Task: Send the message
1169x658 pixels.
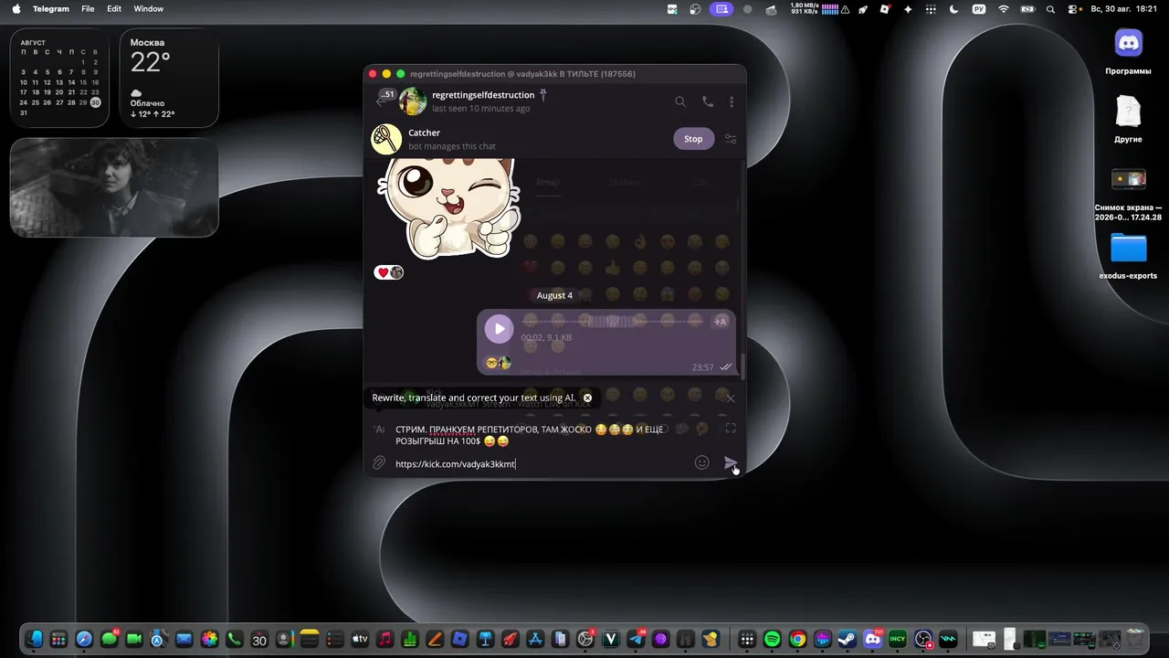Action: (731, 463)
